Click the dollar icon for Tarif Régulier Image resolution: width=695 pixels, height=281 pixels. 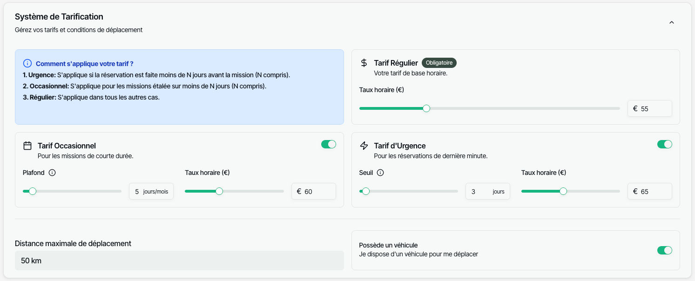pyautogui.click(x=364, y=63)
